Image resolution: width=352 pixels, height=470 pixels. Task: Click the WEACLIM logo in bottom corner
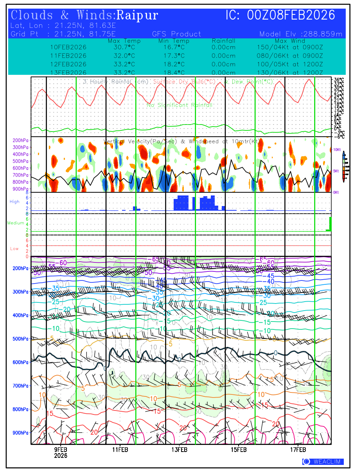click(323, 462)
